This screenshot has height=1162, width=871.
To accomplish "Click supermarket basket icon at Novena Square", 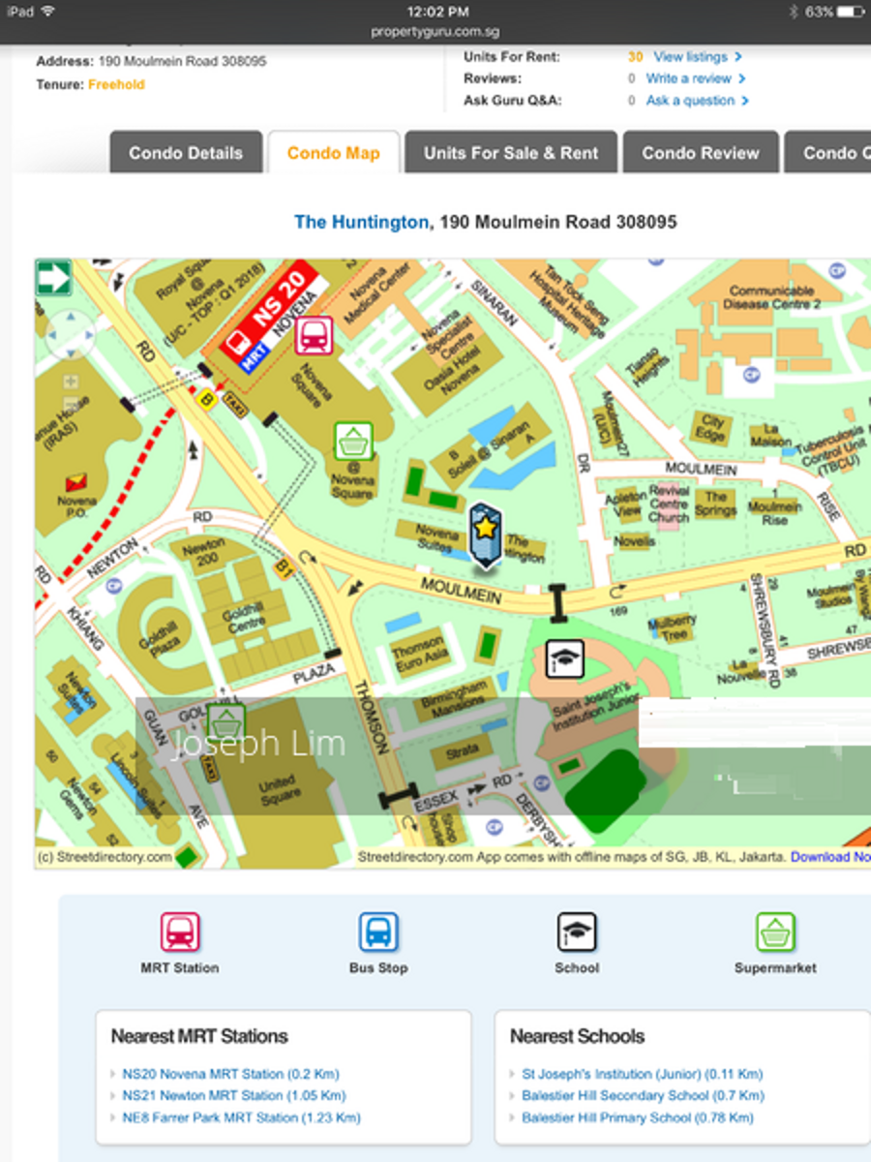I will 352,442.
